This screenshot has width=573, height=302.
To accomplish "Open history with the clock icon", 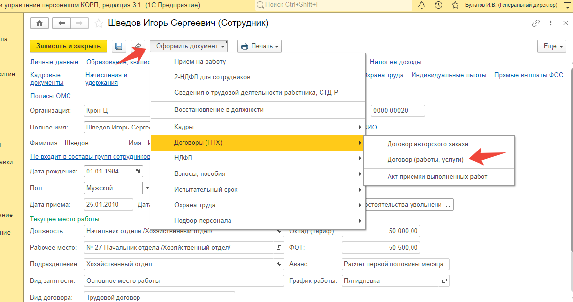I will tap(438, 5).
